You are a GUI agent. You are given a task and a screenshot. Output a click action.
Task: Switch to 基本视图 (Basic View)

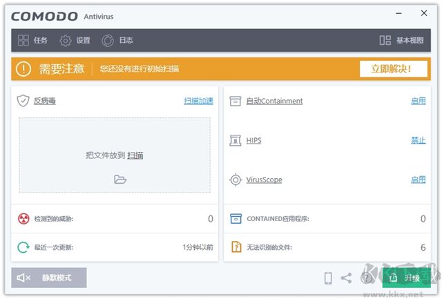[x=401, y=40]
